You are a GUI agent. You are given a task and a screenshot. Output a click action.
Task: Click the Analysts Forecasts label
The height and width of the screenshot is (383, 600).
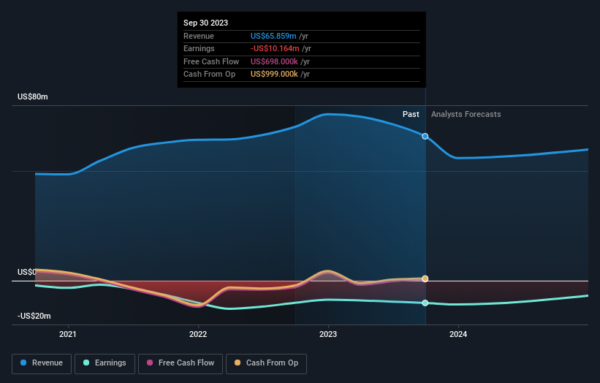(x=466, y=115)
